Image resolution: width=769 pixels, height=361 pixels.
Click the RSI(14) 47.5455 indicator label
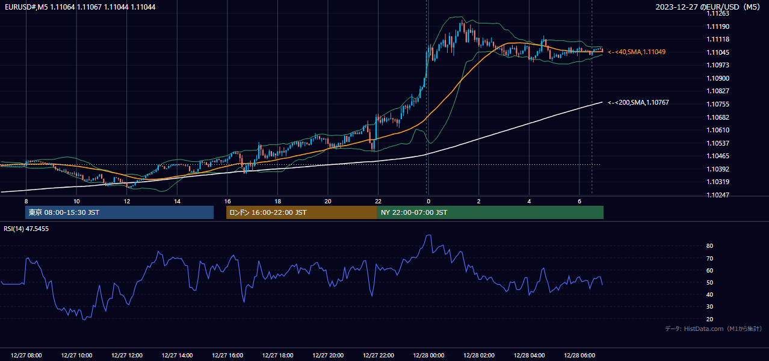pyautogui.click(x=26, y=229)
